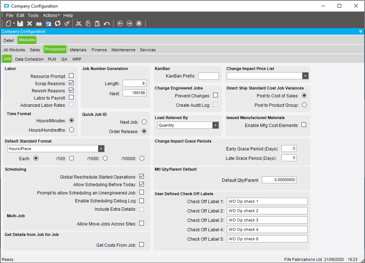Edit the Check Off Label 3 field
365x263 pixels.
click(x=267, y=220)
